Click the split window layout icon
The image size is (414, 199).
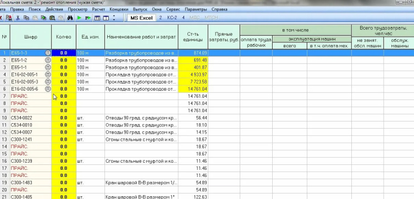(x=106, y=18)
